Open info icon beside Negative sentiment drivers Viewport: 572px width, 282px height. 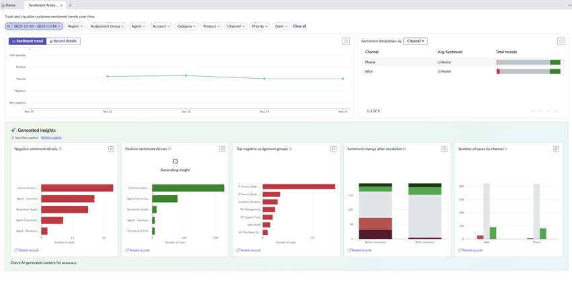point(60,149)
